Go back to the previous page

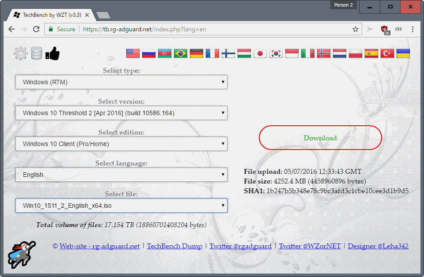[11, 29]
